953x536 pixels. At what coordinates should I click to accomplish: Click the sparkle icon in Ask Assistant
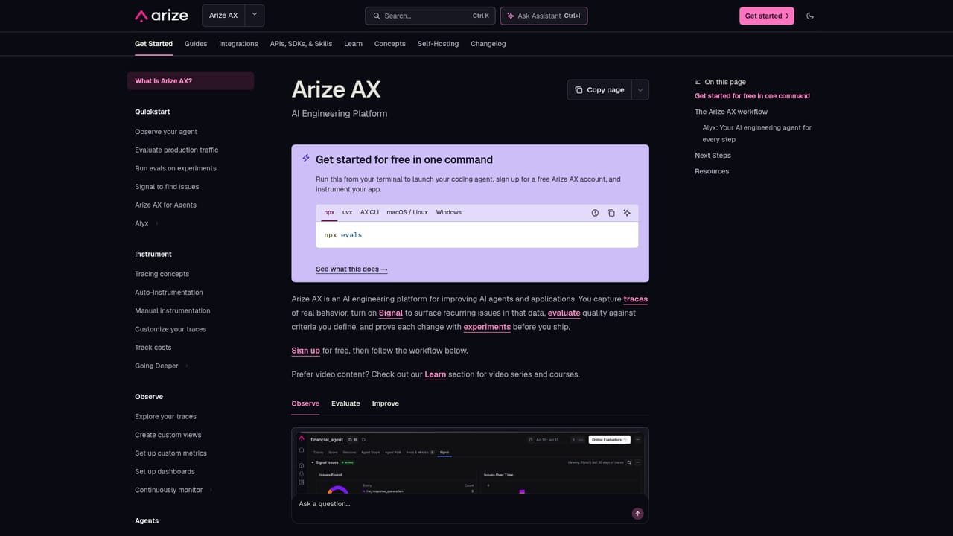pos(510,16)
